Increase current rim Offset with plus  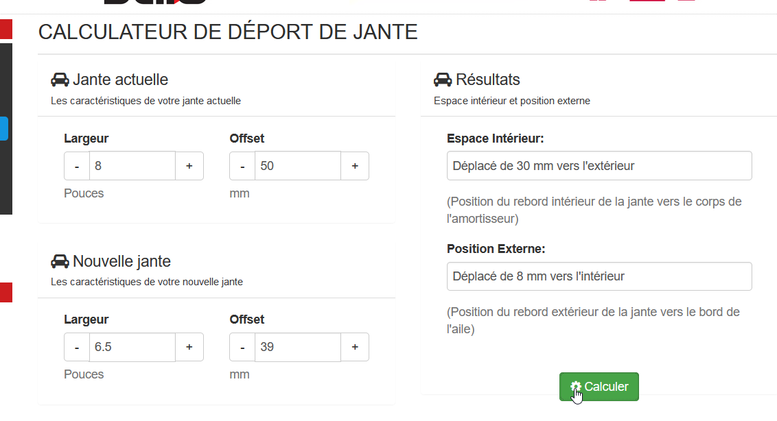pos(355,166)
